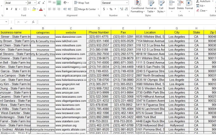Open Alignment dialog launcher
Screen dimensions: 216x135
pyautogui.click(x=99, y=16)
